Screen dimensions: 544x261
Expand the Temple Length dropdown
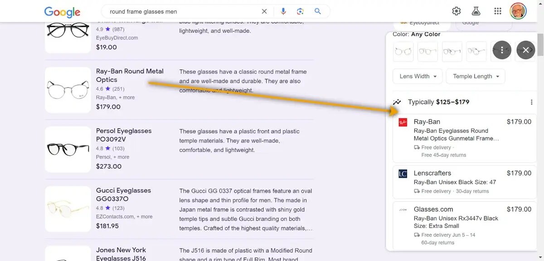pos(476,76)
